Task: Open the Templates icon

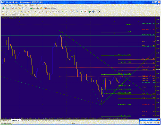Action: point(98,12)
